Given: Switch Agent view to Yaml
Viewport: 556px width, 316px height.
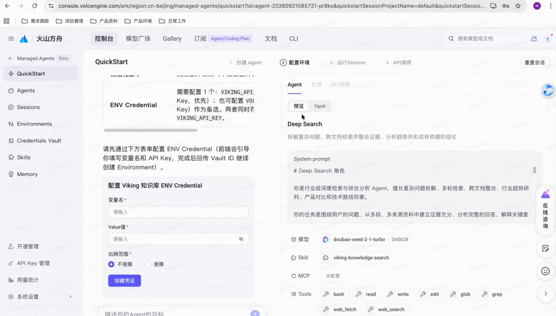Looking at the screenshot, I should click(x=320, y=106).
